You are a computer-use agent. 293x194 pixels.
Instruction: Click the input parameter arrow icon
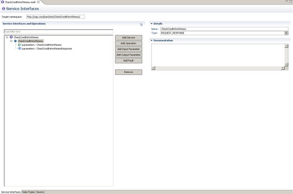coord(20,45)
